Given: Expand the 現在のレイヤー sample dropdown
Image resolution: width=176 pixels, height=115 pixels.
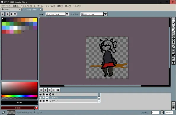Looking at the screenshot, I should 105,14.
